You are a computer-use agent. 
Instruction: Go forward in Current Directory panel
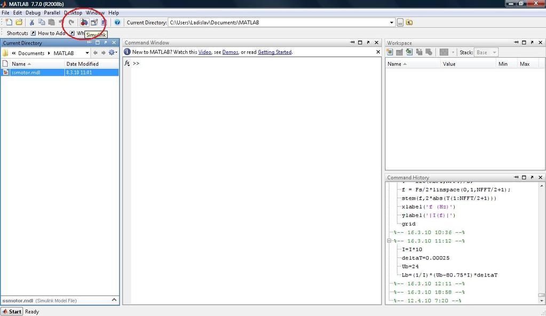coord(104,53)
